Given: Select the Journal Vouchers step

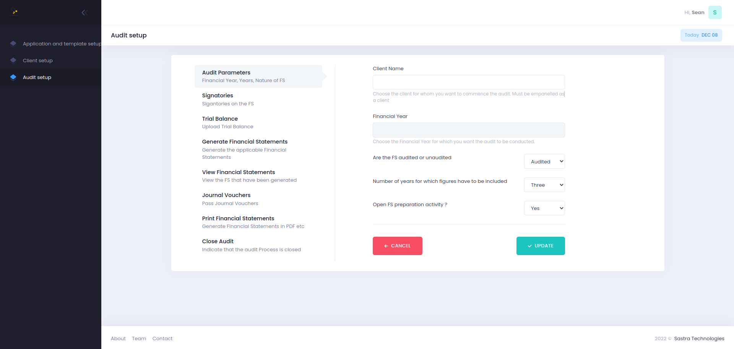Looking at the screenshot, I should pos(230,199).
